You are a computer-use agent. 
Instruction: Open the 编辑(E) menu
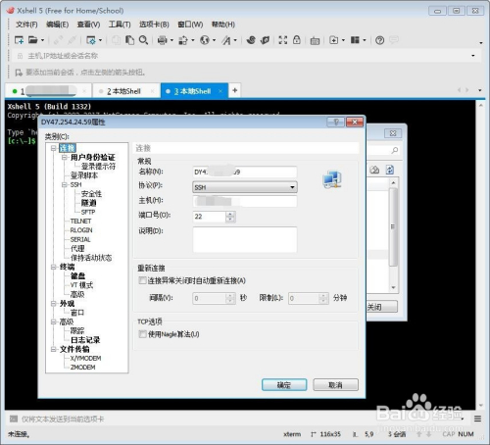[x=57, y=25]
